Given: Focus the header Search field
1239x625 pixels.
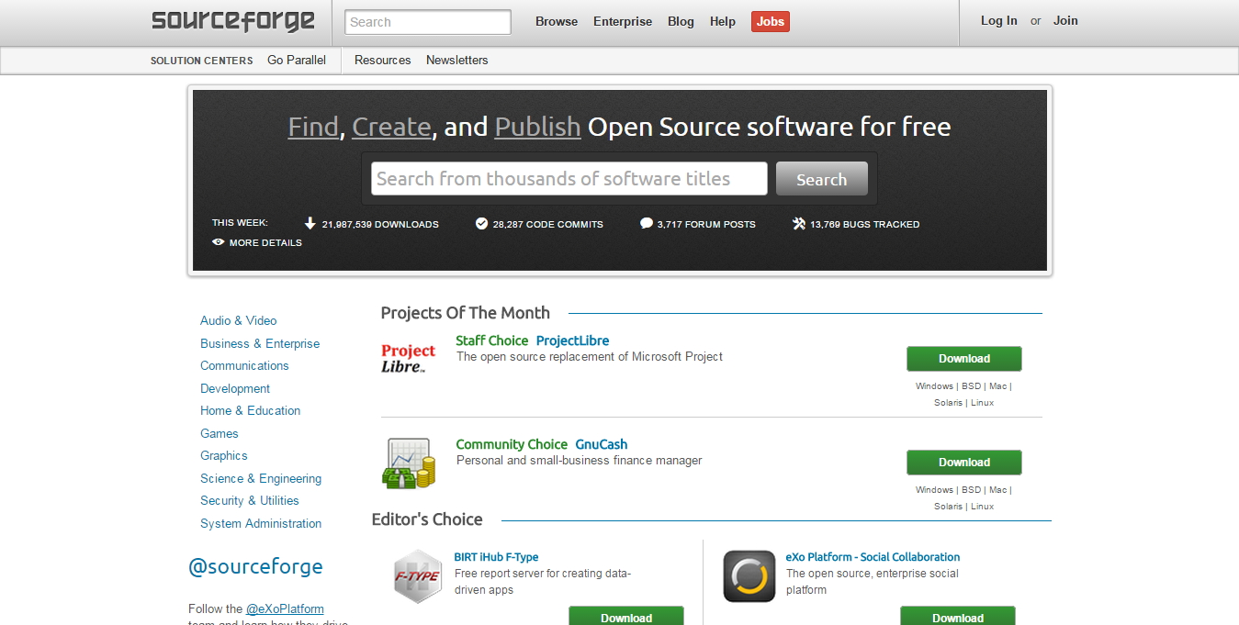Looking at the screenshot, I should pyautogui.click(x=428, y=22).
